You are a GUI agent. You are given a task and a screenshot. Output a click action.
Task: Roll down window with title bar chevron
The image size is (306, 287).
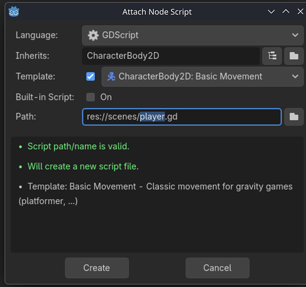[271, 11]
